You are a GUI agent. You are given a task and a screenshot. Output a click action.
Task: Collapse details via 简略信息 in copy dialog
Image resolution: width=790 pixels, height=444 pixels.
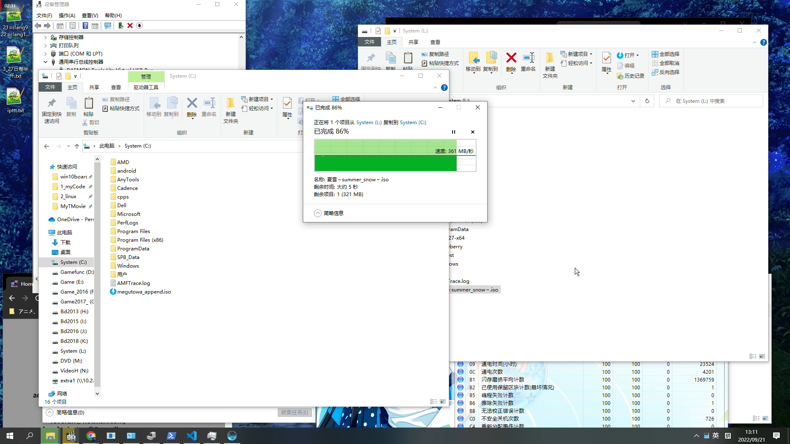point(329,213)
